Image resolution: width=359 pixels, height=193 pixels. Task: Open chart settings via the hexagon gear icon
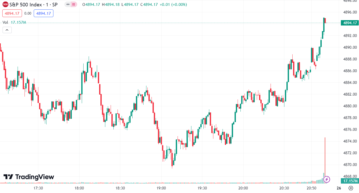click(x=351, y=188)
